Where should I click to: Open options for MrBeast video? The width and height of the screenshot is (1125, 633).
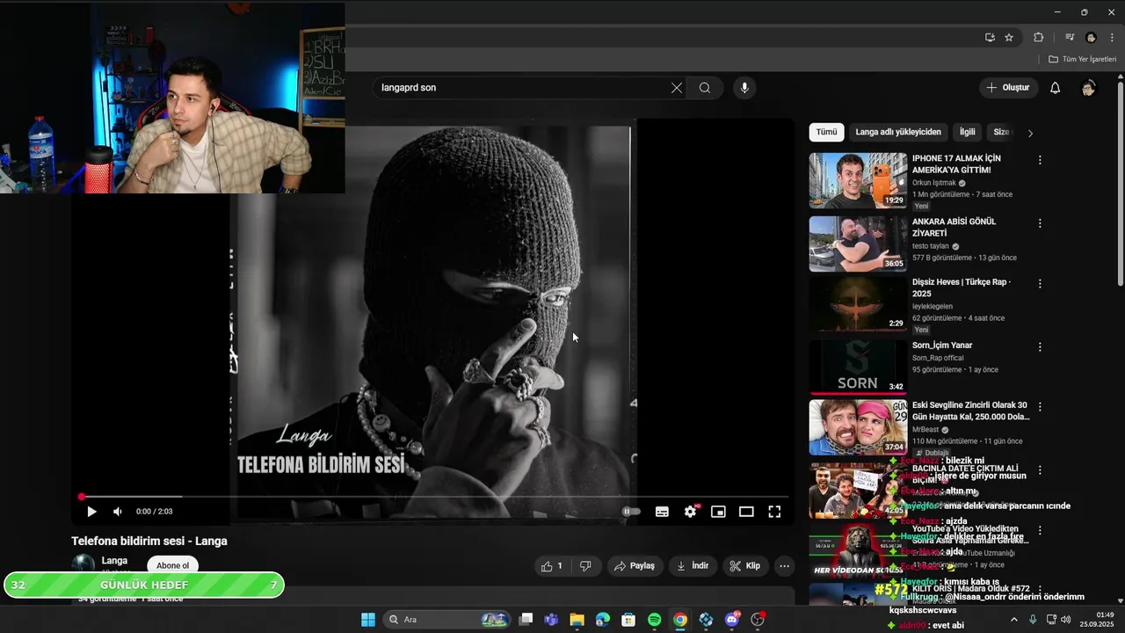(1040, 407)
